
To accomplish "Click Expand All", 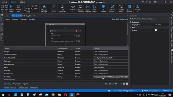I will pos(115,19).
